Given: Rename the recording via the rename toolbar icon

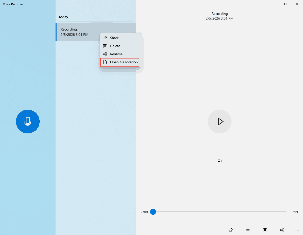Looking at the screenshot, I should coord(282,230).
